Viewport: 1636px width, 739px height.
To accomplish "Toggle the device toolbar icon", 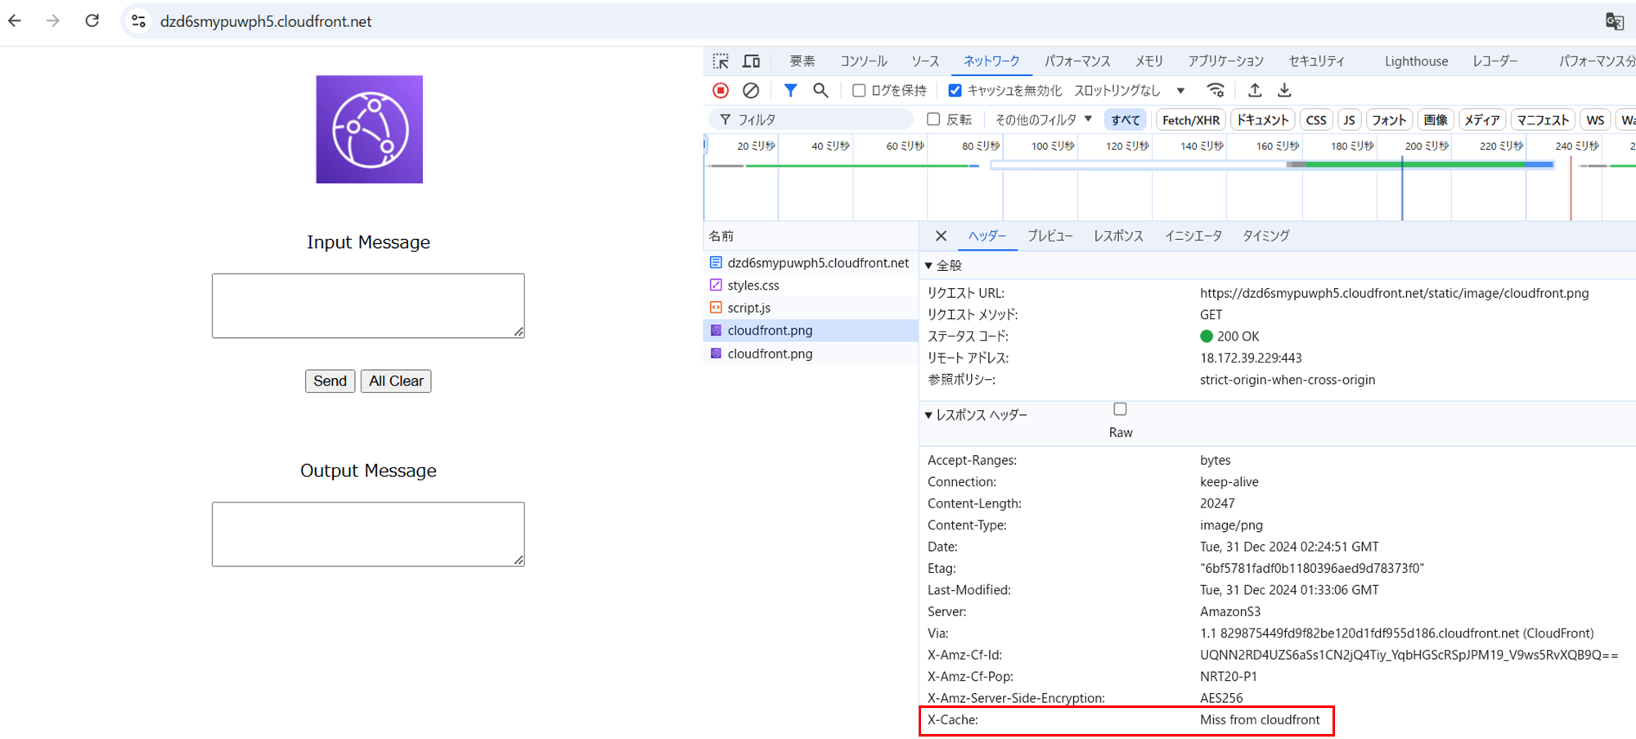I will [751, 60].
